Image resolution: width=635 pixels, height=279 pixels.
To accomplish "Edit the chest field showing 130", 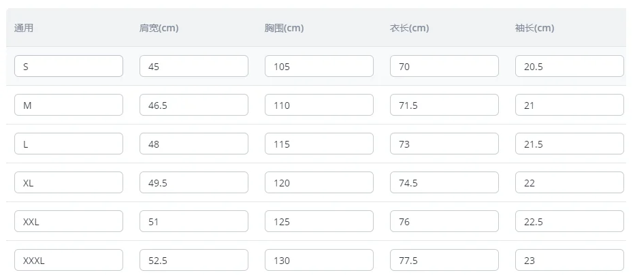I will (319, 260).
